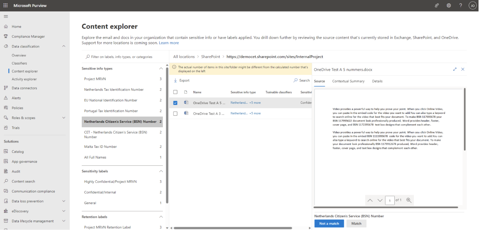Collapse the Retention labels section

coord(161,217)
